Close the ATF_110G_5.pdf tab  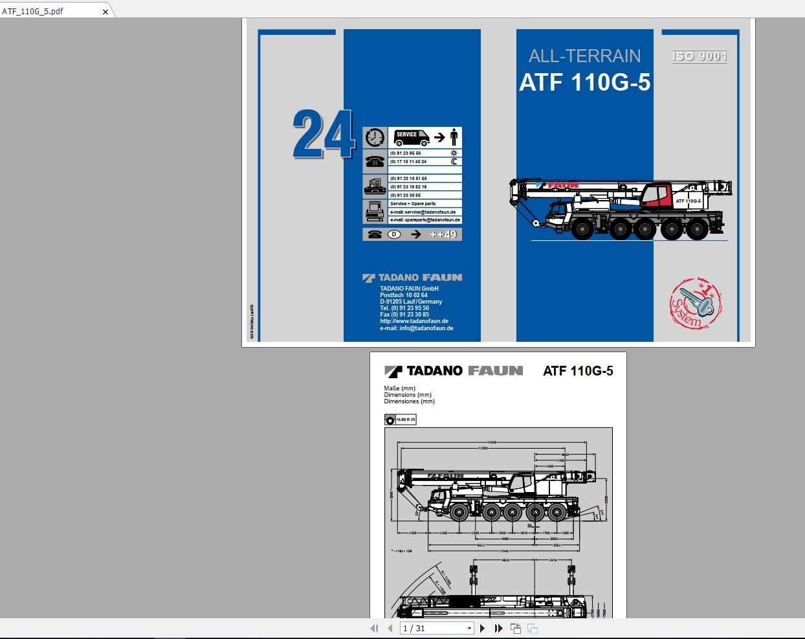[x=105, y=11]
